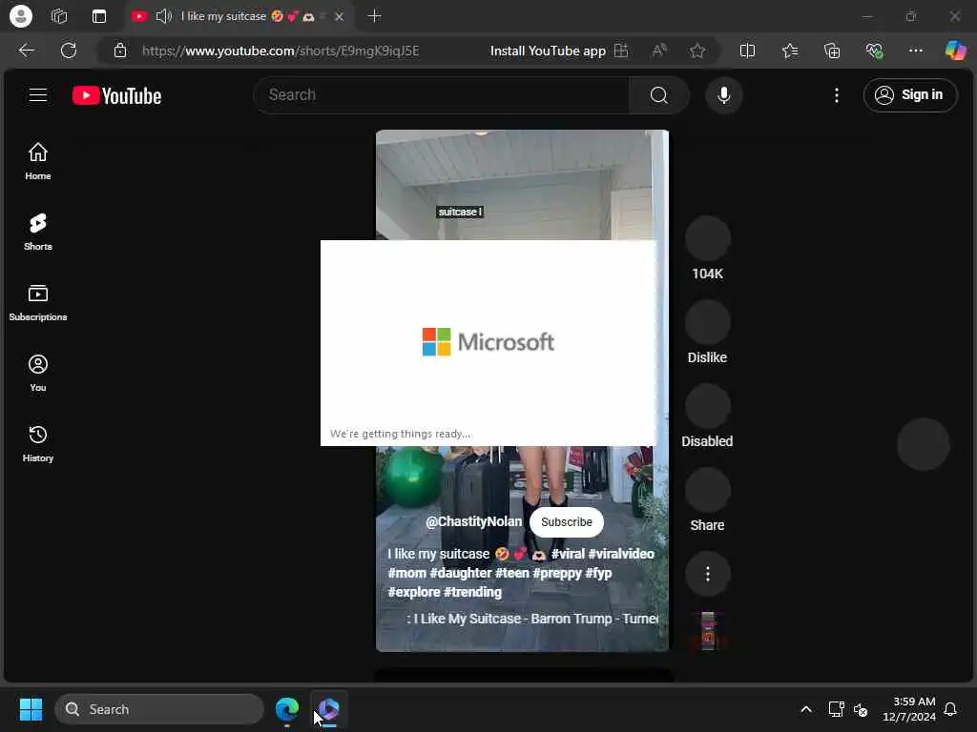Viewport: 977px width, 732px height.
Task: Open the You section in sidebar
Action: (x=38, y=373)
